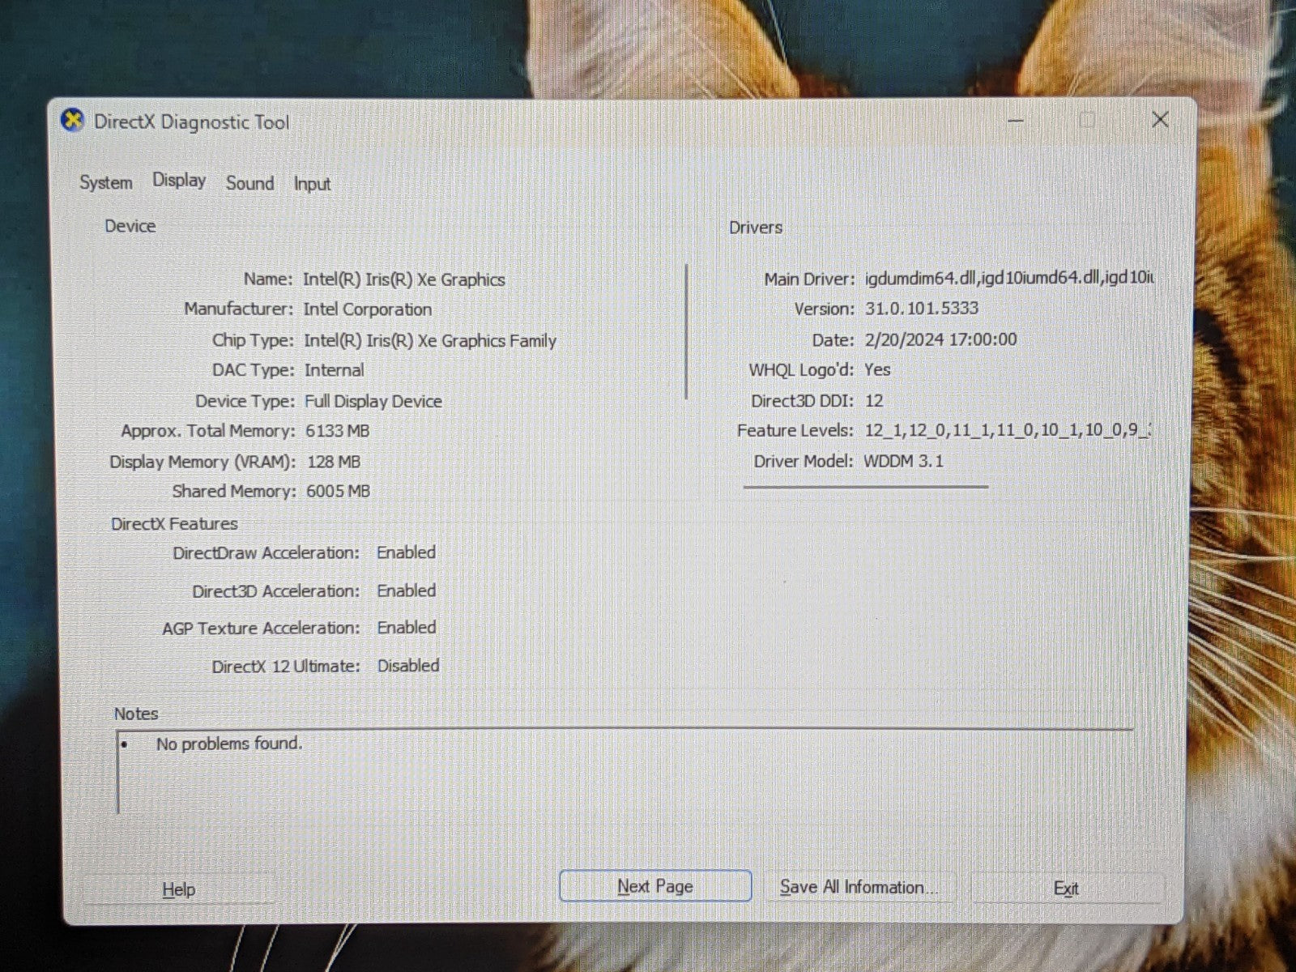Click the DirectX Diagnostic Tool title text
1296x972 pixels.
tap(191, 122)
